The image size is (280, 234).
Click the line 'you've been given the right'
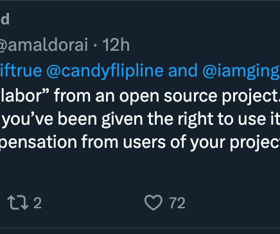point(140,119)
